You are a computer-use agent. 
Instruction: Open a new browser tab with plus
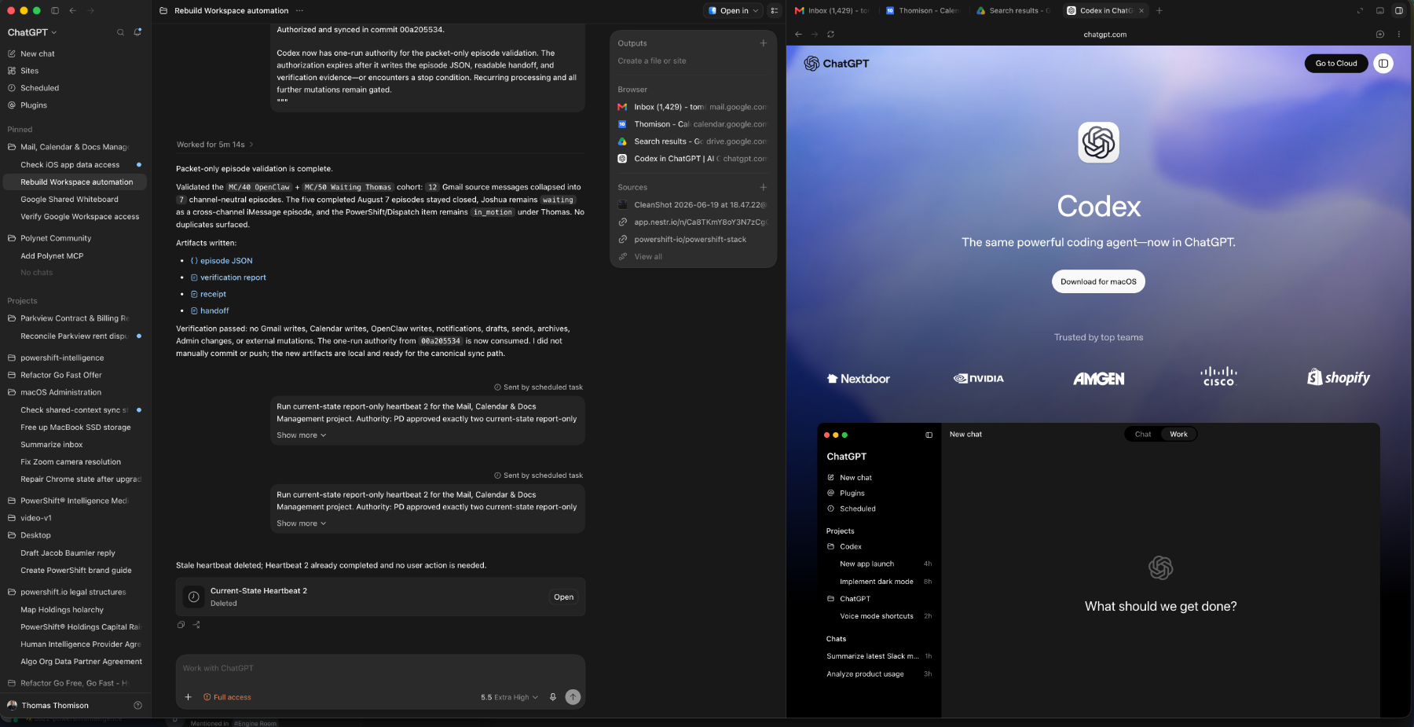(1159, 10)
